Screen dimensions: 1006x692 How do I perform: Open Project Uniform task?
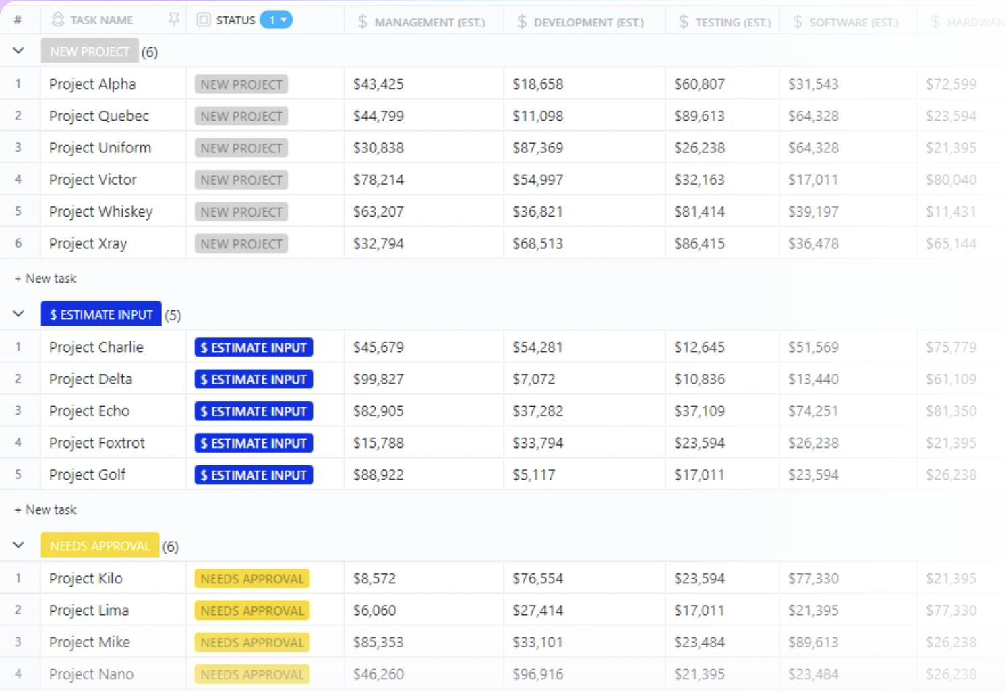click(x=100, y=147)
